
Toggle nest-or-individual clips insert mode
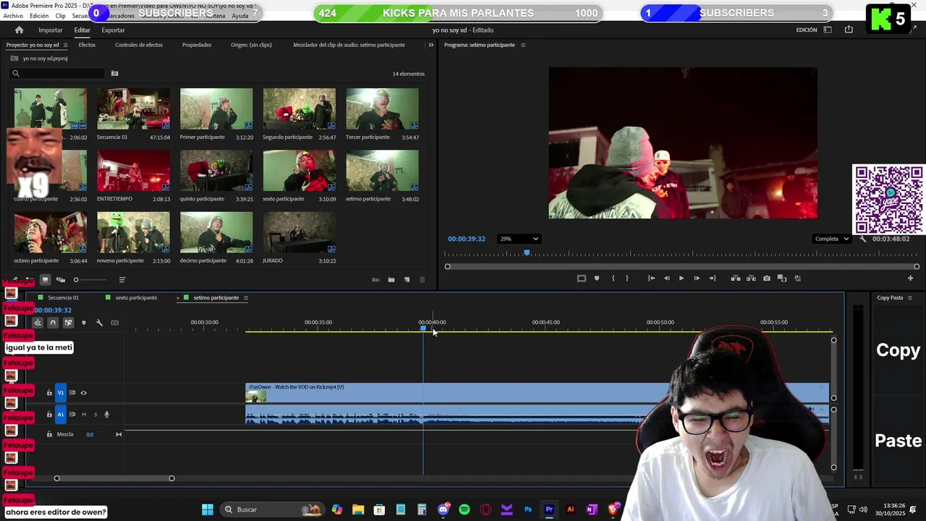click(38, 323)
